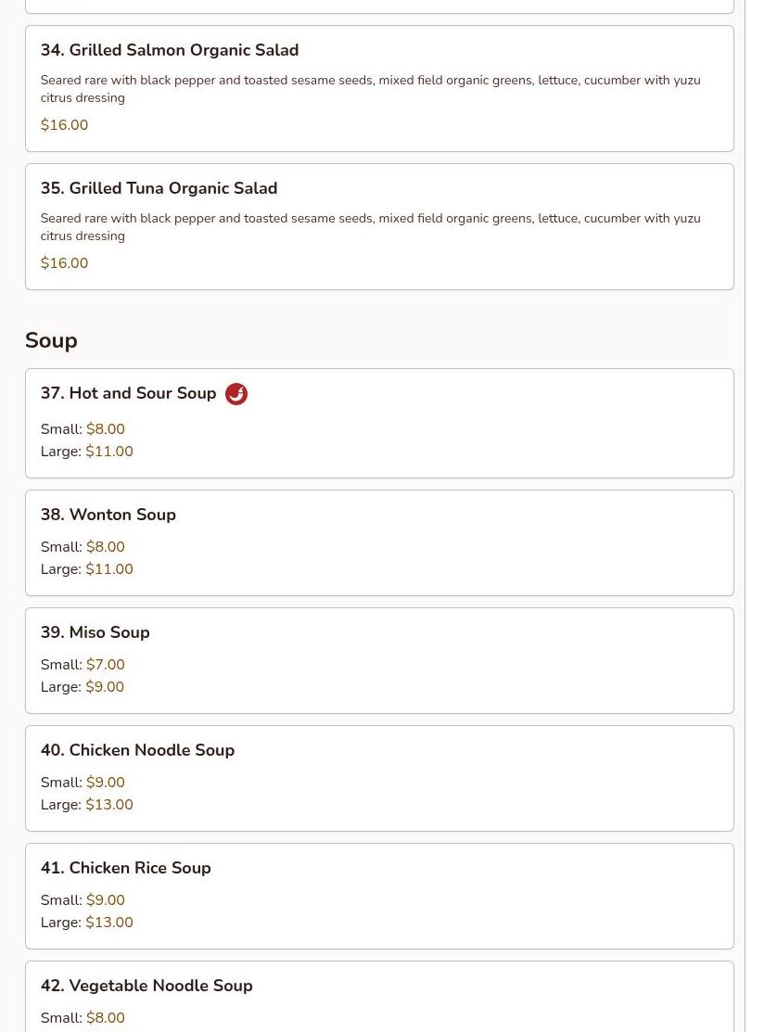Click Hot and Sour Soup small $8.00 price

[106, 429]
